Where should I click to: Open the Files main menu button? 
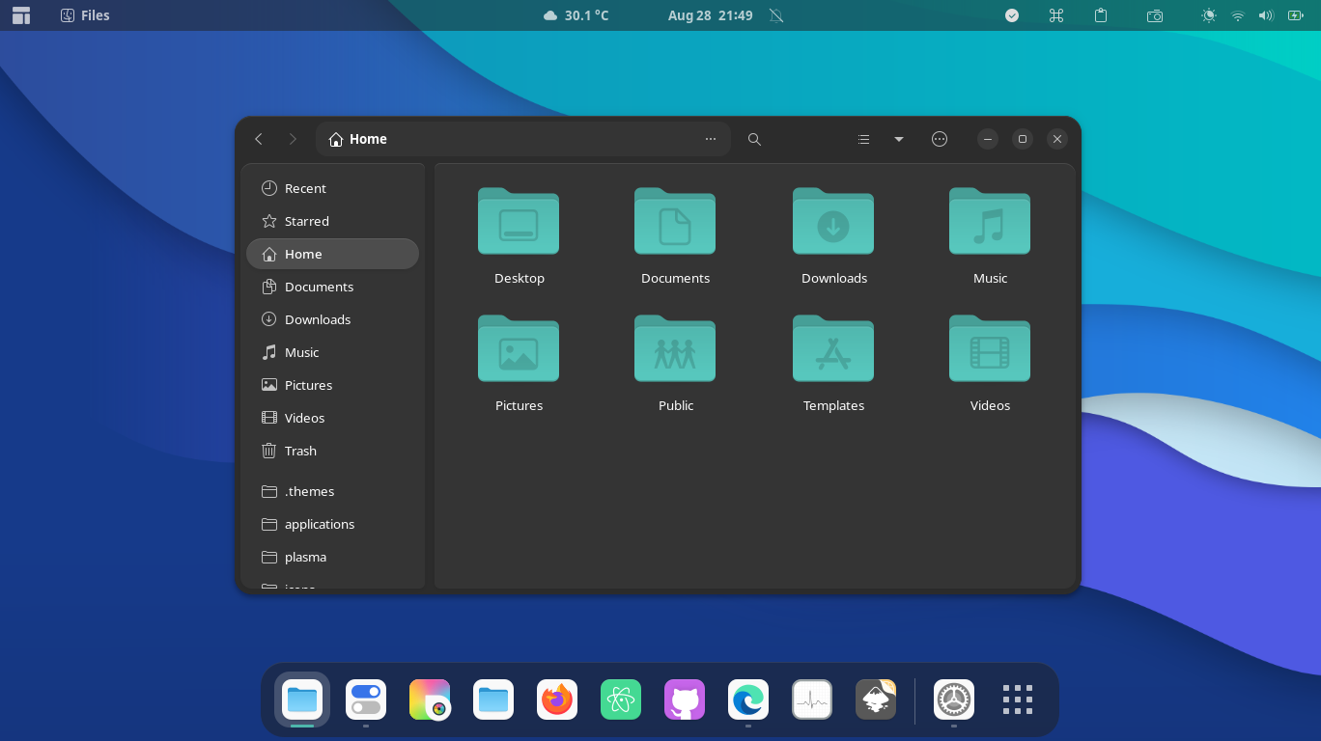pyautogui.click(x=940, y=139)
